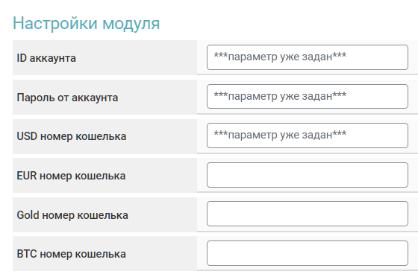Screen dimensions: 418x274
Task: Focus the ID аккаунта input field
Action: click(308, 57)
